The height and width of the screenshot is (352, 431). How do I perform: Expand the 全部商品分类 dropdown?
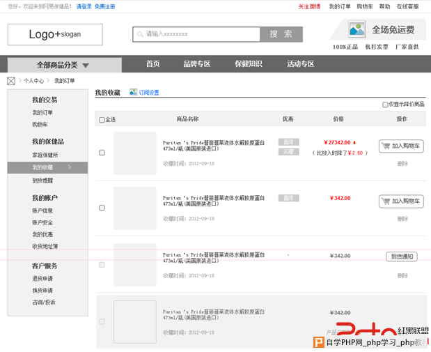64,66
